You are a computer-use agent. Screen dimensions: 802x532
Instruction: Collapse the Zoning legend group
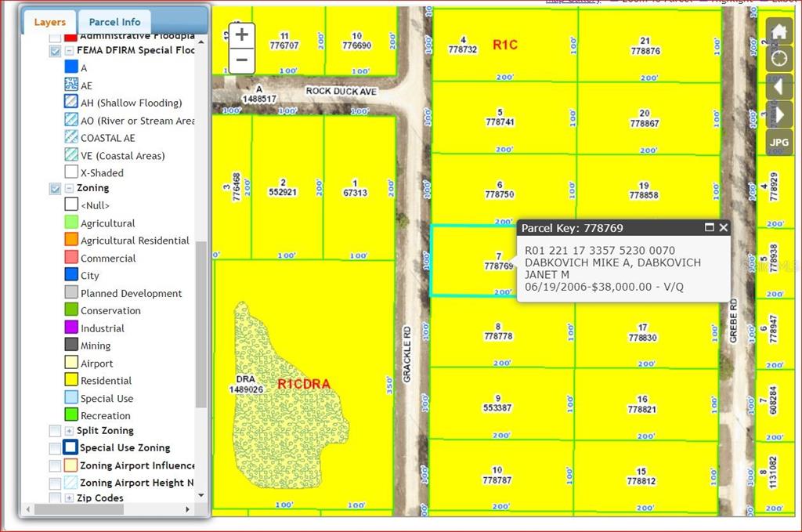tap(69, 189)
